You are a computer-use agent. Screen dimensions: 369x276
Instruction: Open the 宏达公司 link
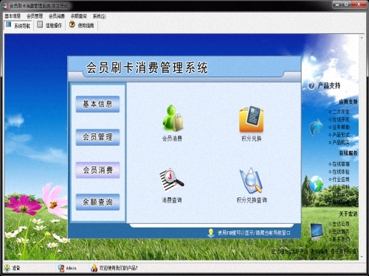[341, 224]
